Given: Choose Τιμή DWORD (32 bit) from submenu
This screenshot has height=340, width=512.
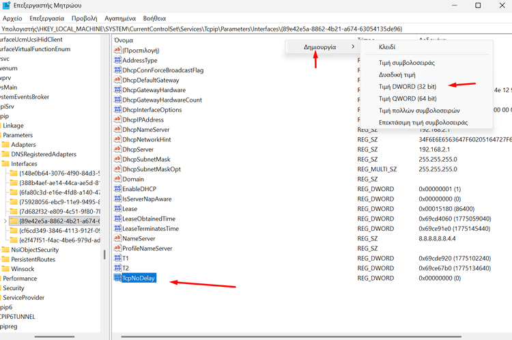Looking at the screenshot, I should [408, 87].
